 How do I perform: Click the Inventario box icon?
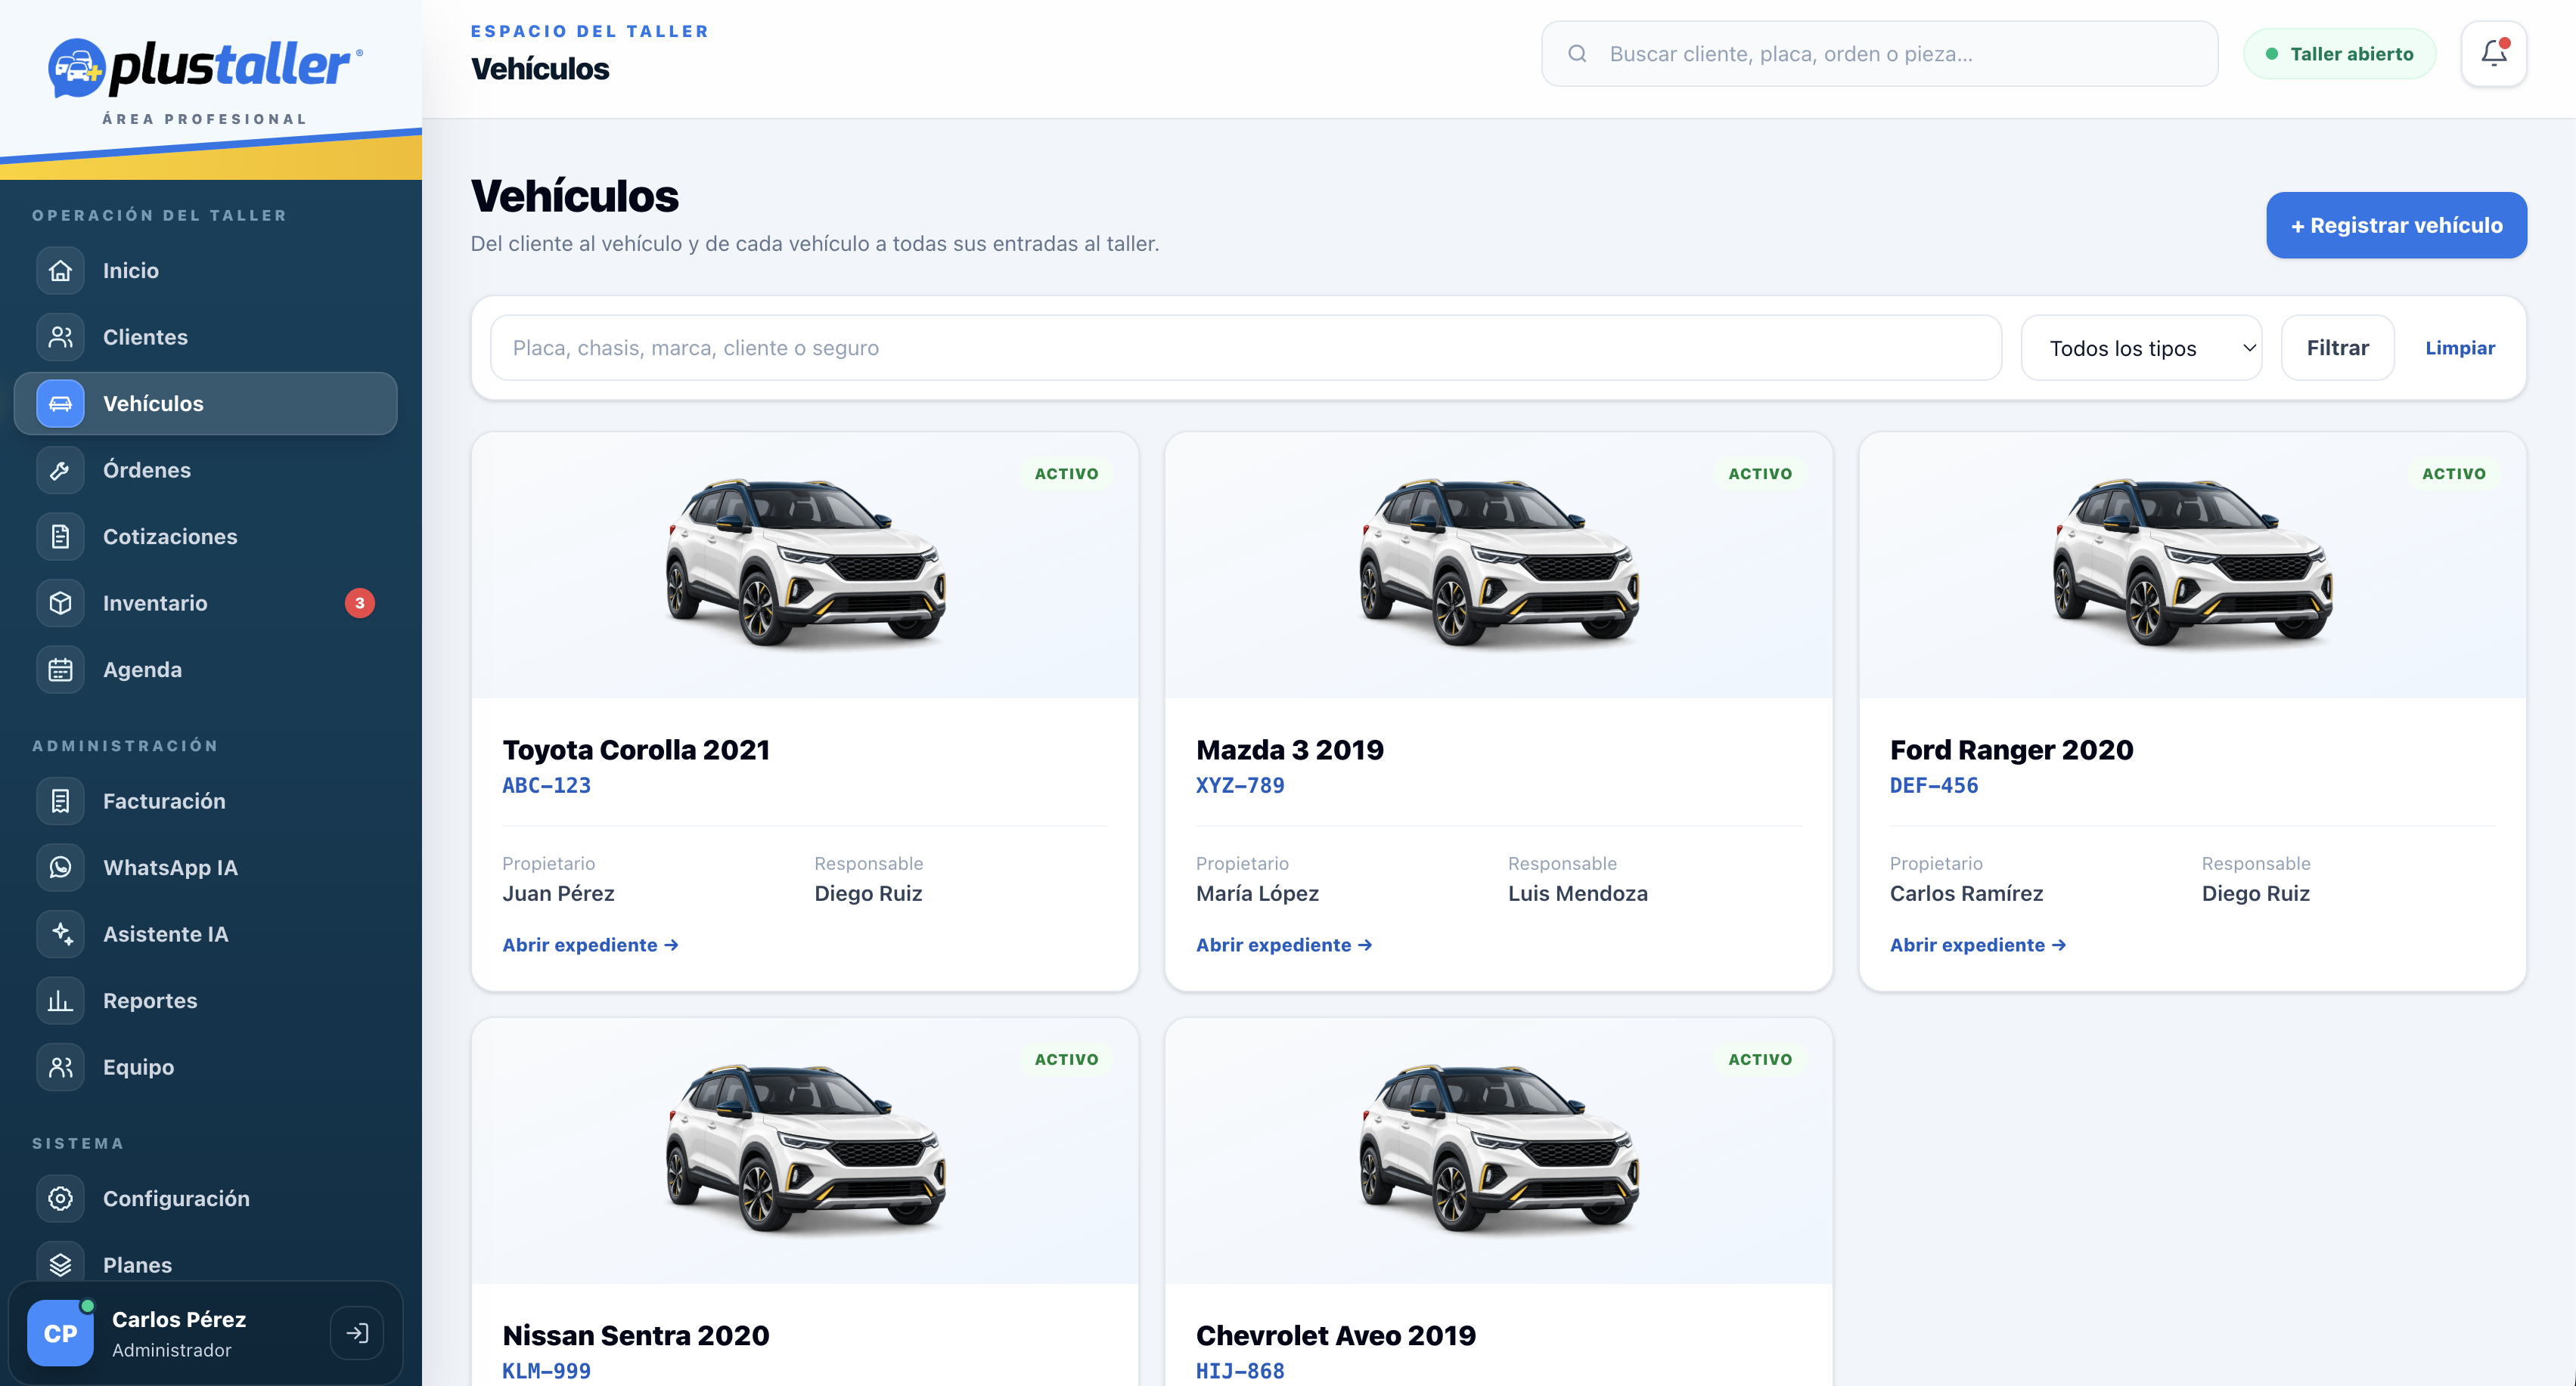coord(60,602)
